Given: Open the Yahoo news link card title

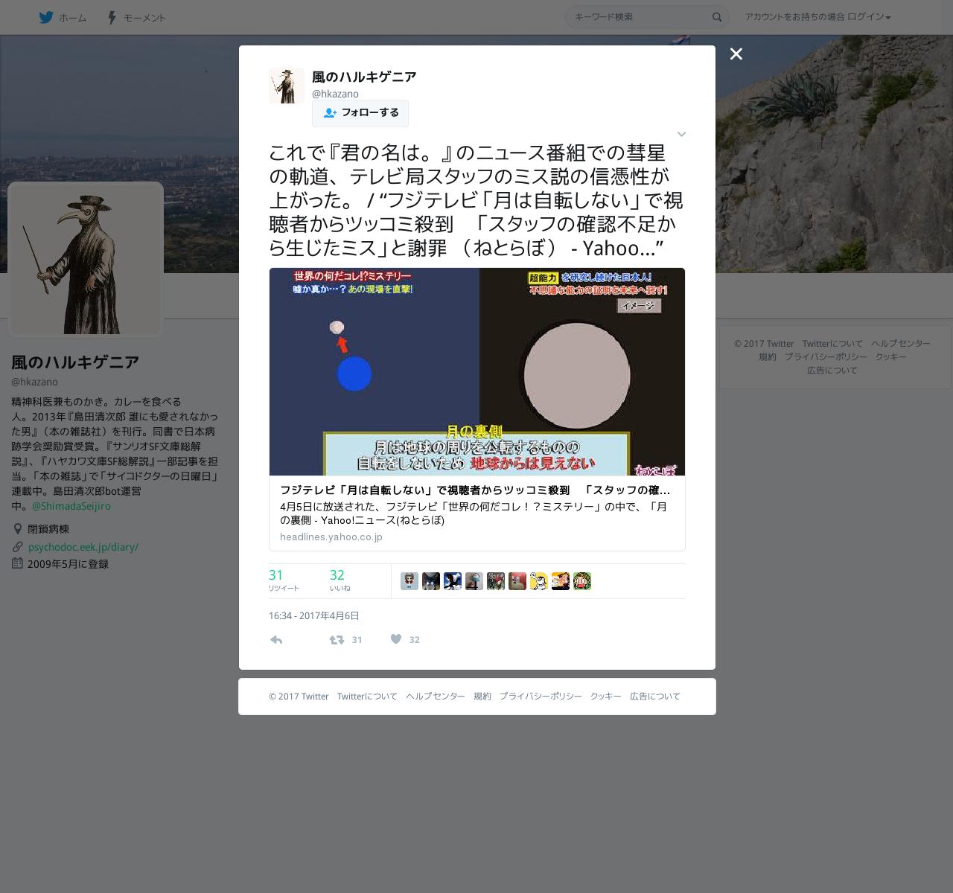Looking at the screenshot, I should pos(475,490).
